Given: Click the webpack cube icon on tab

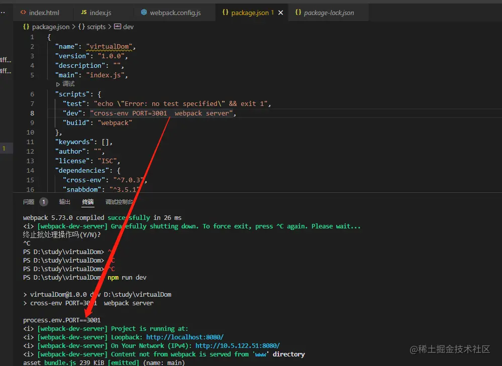Looking at the screenshot, I should click(144, 12).
